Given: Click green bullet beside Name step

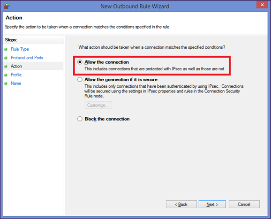Looking at the screenshot, I should [6, 83].
